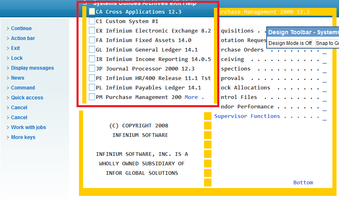Open Display messages from the sidebar
Screen dimensions: 339x200
(33, 68)
